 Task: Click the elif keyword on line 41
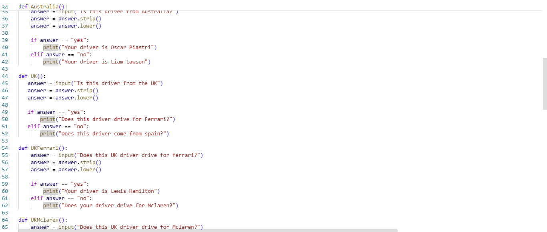37,55
